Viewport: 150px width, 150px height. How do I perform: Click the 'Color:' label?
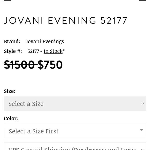coord(11,118)
